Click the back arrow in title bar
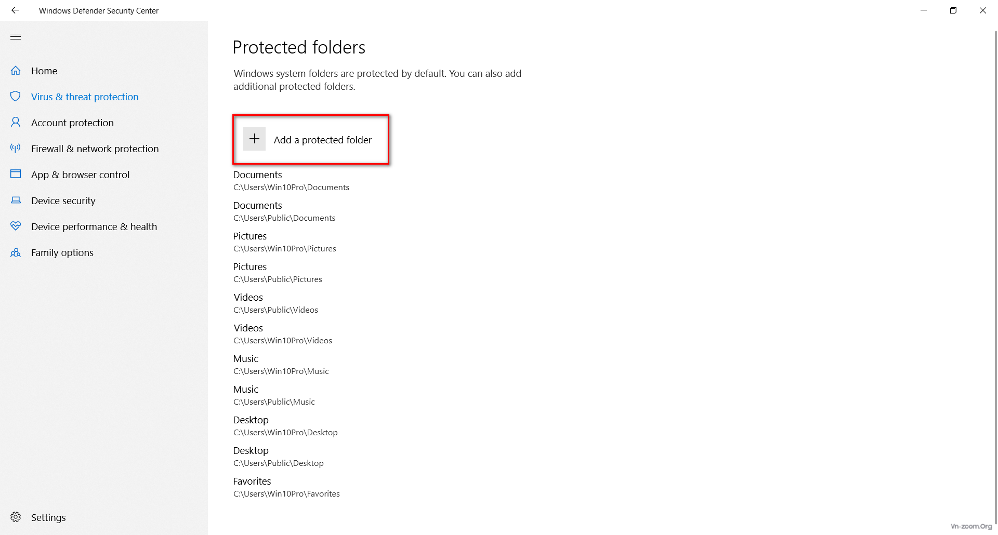This screenshot has width=998, height=535. tap(15, 10)
